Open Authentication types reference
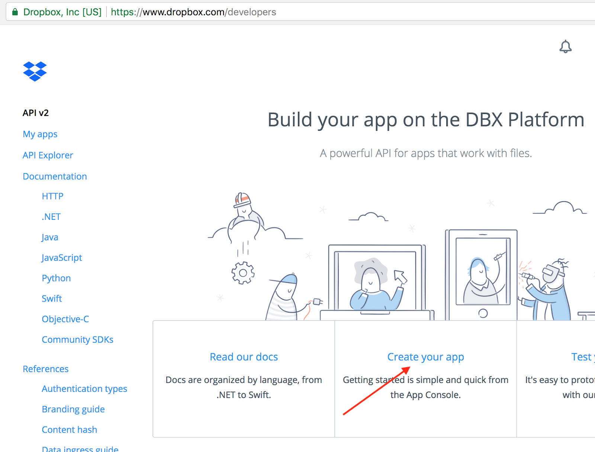This screenshot has width=595, height=452. click(84, 389)
